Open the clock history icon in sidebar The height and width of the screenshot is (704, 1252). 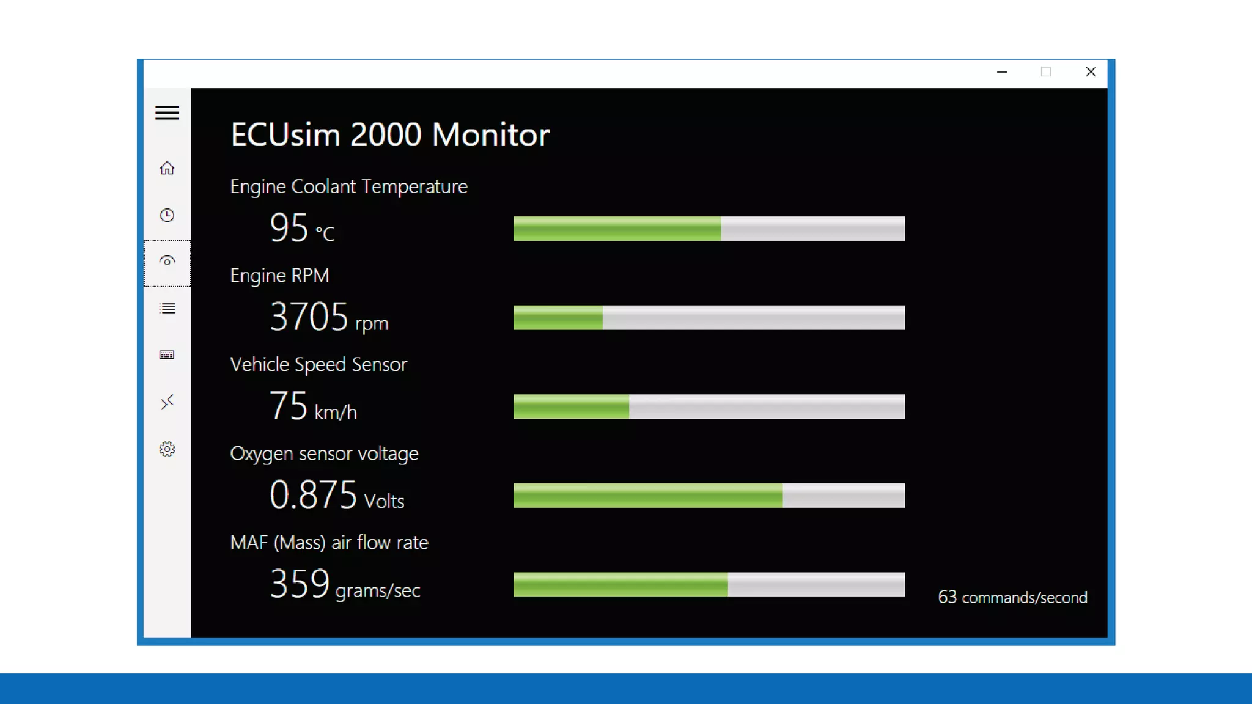click(x=167, y=215)
